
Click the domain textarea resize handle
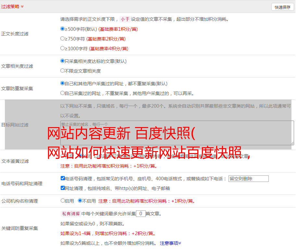coord(292,143)
